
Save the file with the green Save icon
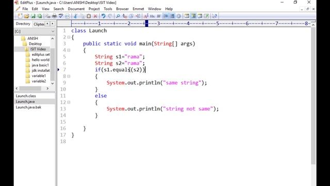[33, 16]
